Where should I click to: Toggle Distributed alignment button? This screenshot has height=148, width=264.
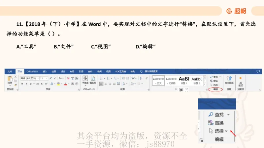[x=118, y=84]
